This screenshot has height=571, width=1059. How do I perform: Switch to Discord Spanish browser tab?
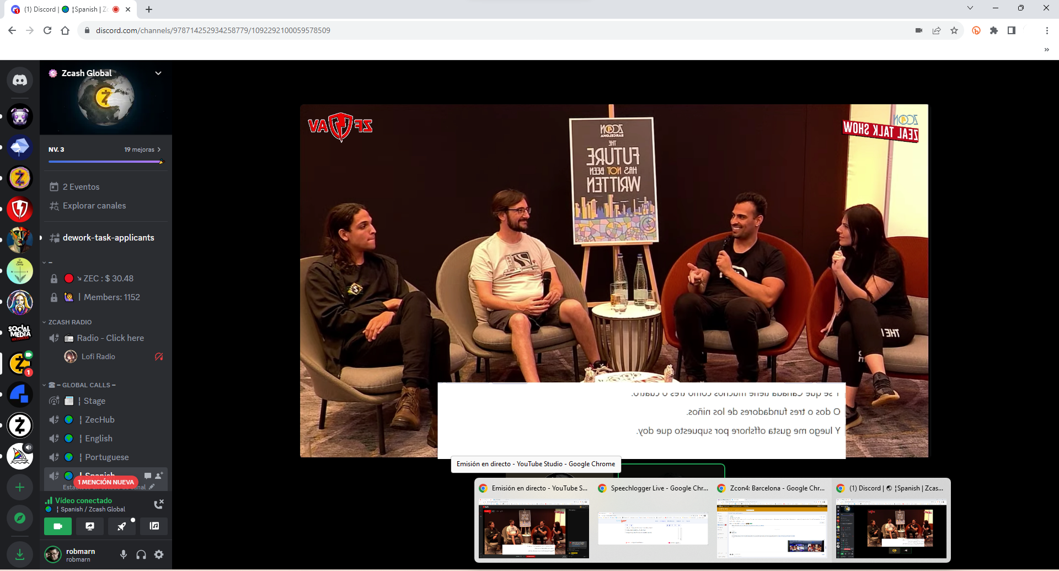pos(72,9)
